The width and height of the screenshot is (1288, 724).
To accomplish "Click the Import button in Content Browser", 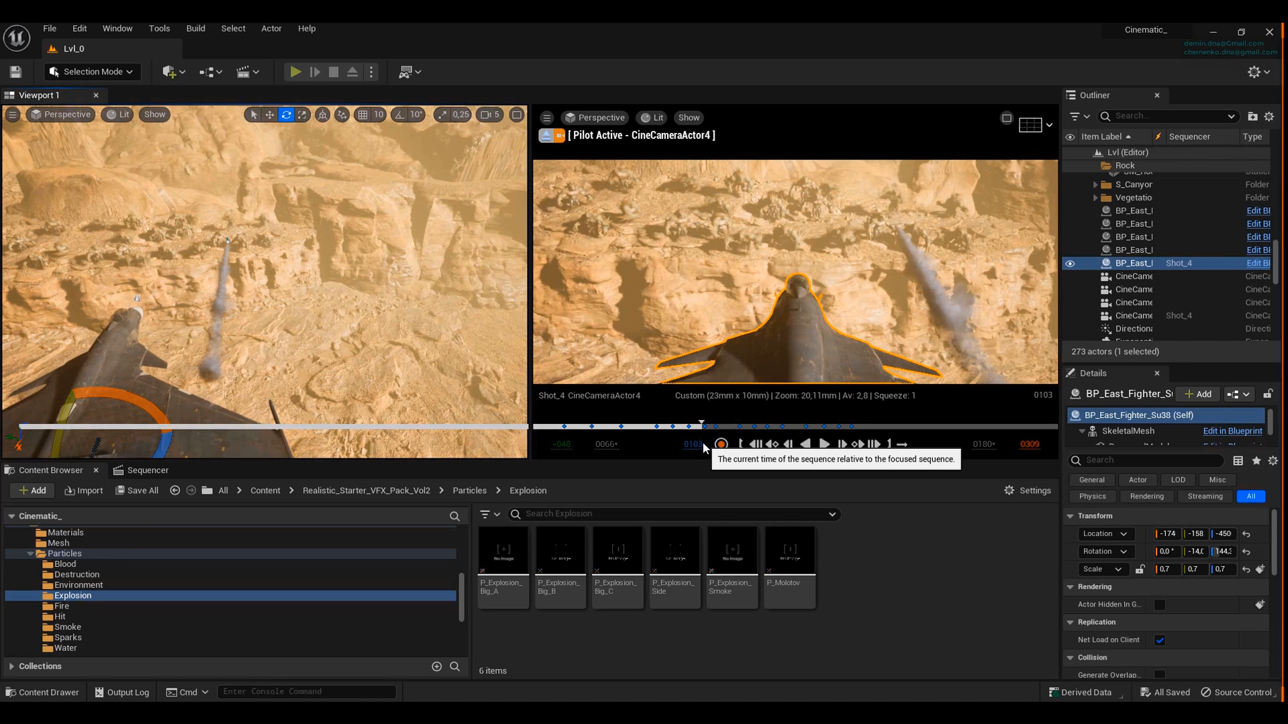I will [x=84, y=490].
